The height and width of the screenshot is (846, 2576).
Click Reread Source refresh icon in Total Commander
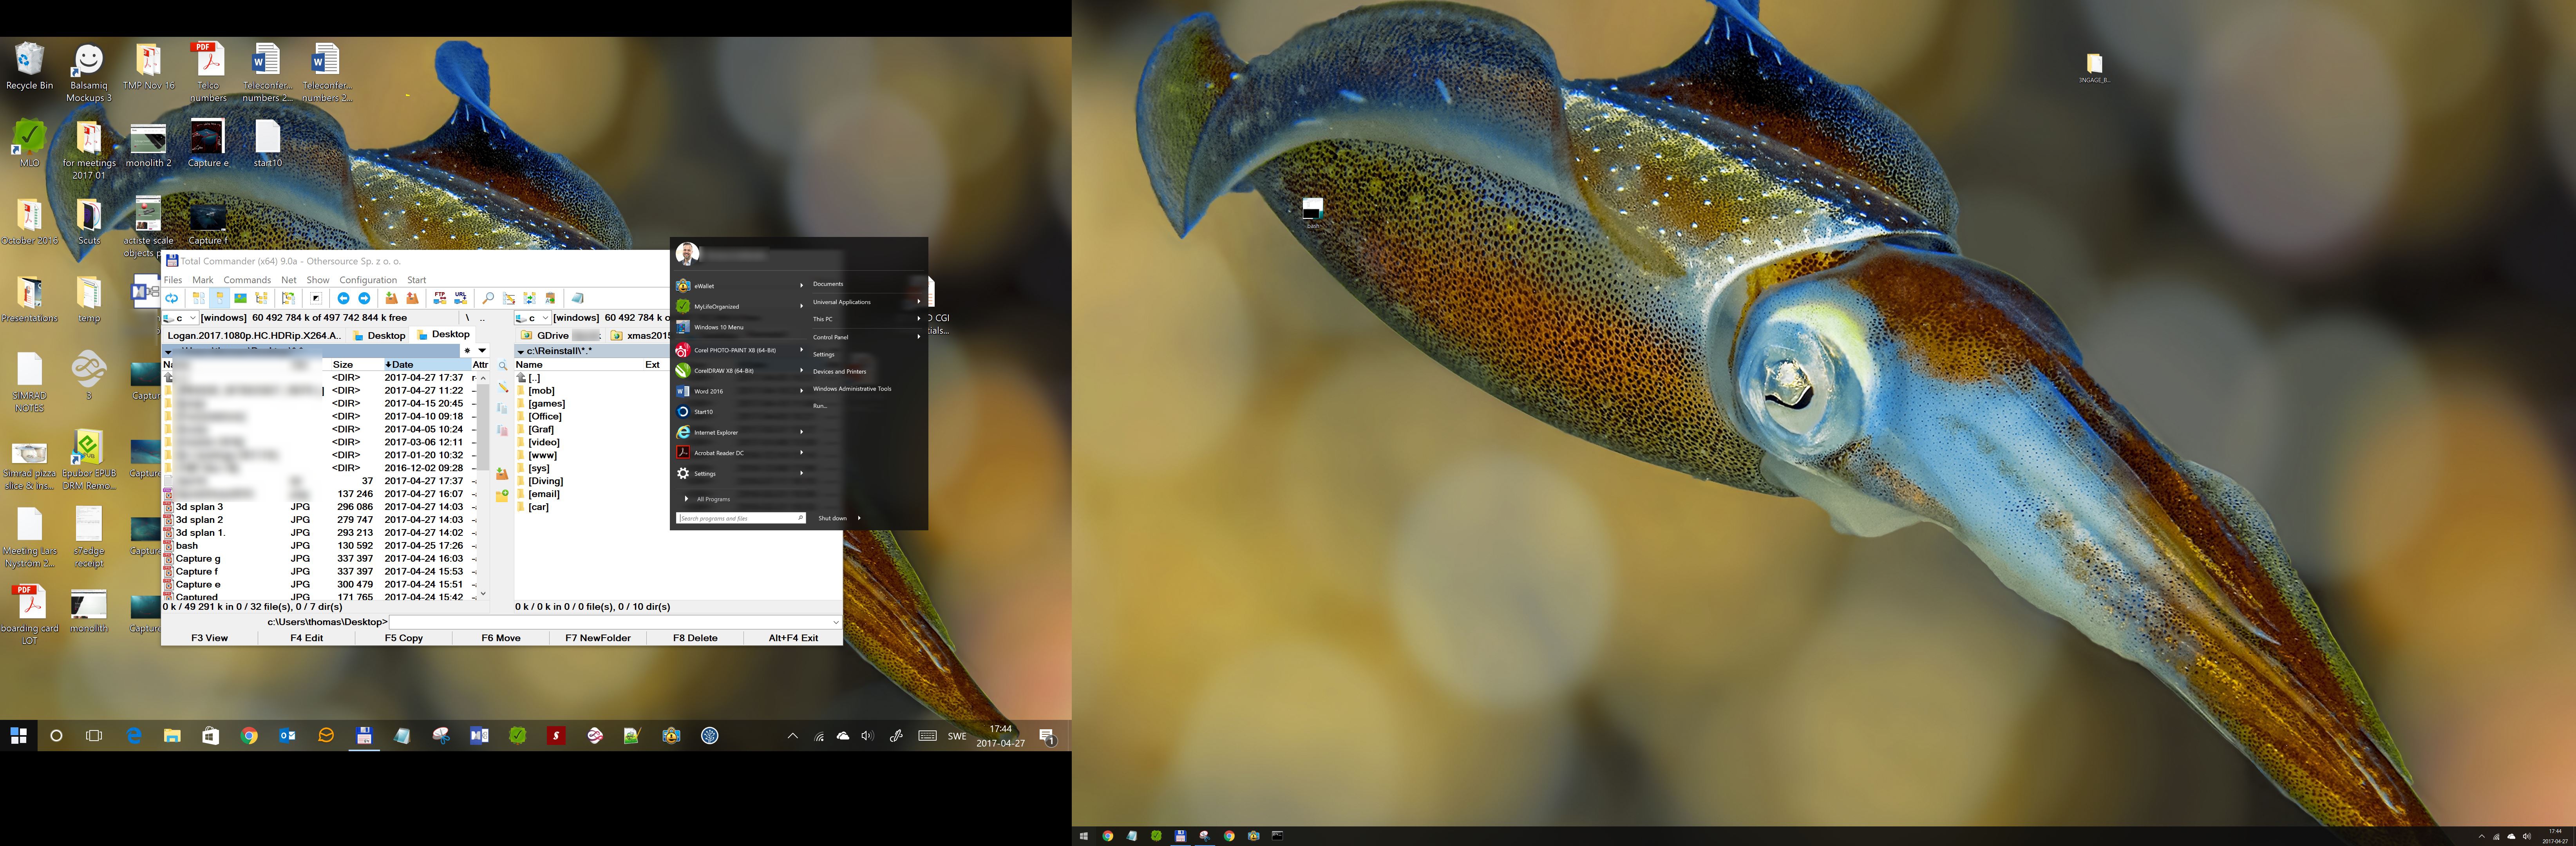pos(172,298)
